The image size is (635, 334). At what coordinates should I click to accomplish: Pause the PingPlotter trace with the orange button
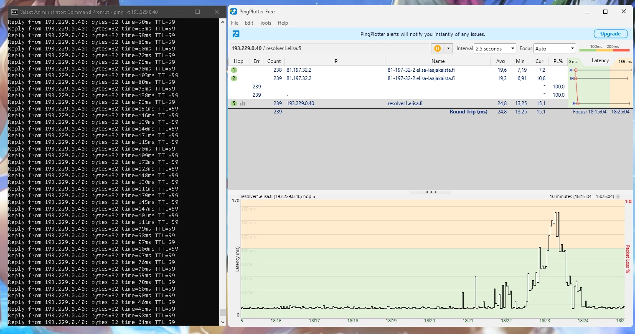pos(437,48)
